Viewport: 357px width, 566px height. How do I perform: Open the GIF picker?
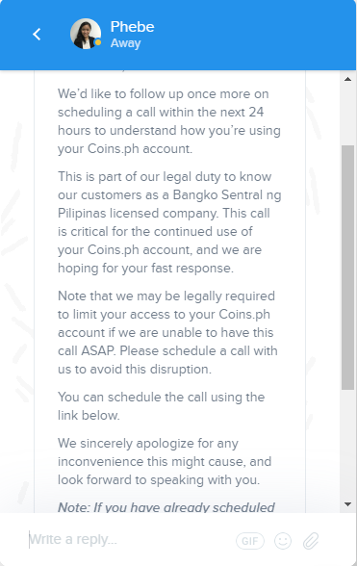[250, 541]
